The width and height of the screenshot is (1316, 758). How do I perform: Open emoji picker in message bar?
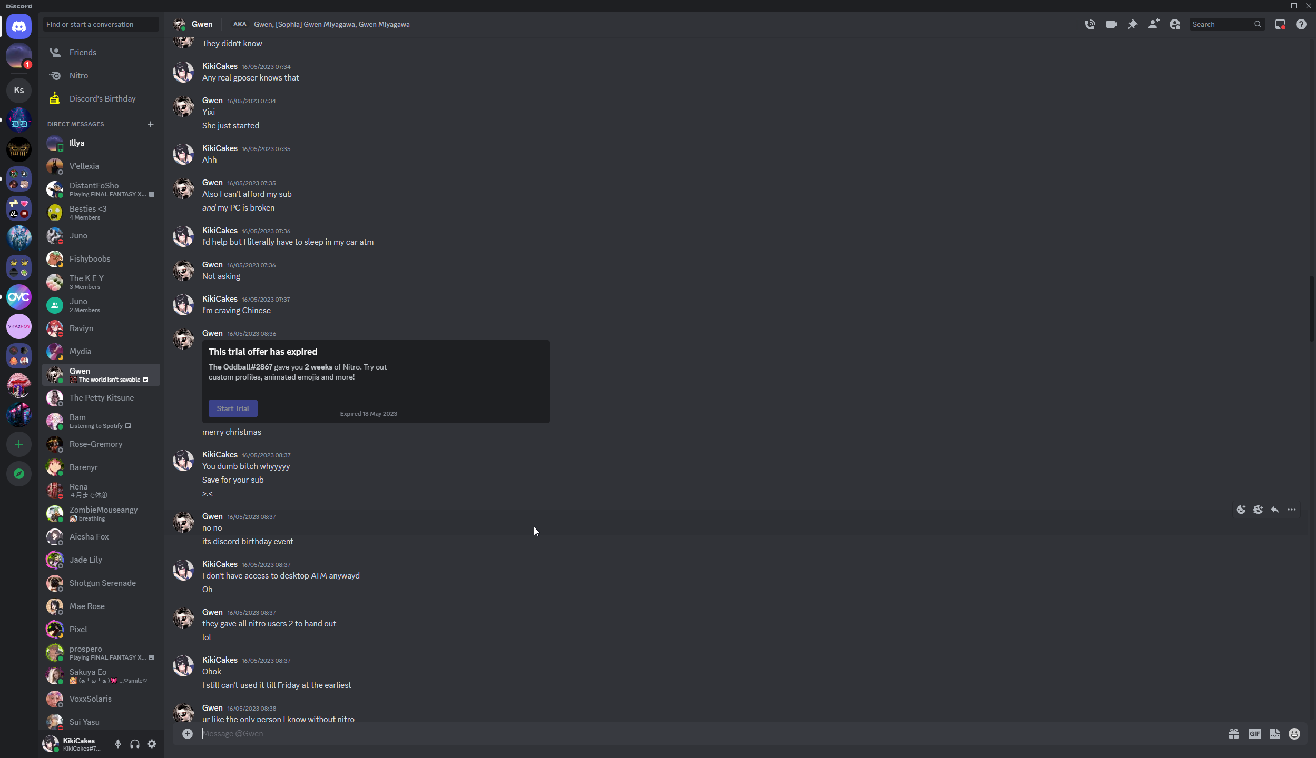(1294, 734)
